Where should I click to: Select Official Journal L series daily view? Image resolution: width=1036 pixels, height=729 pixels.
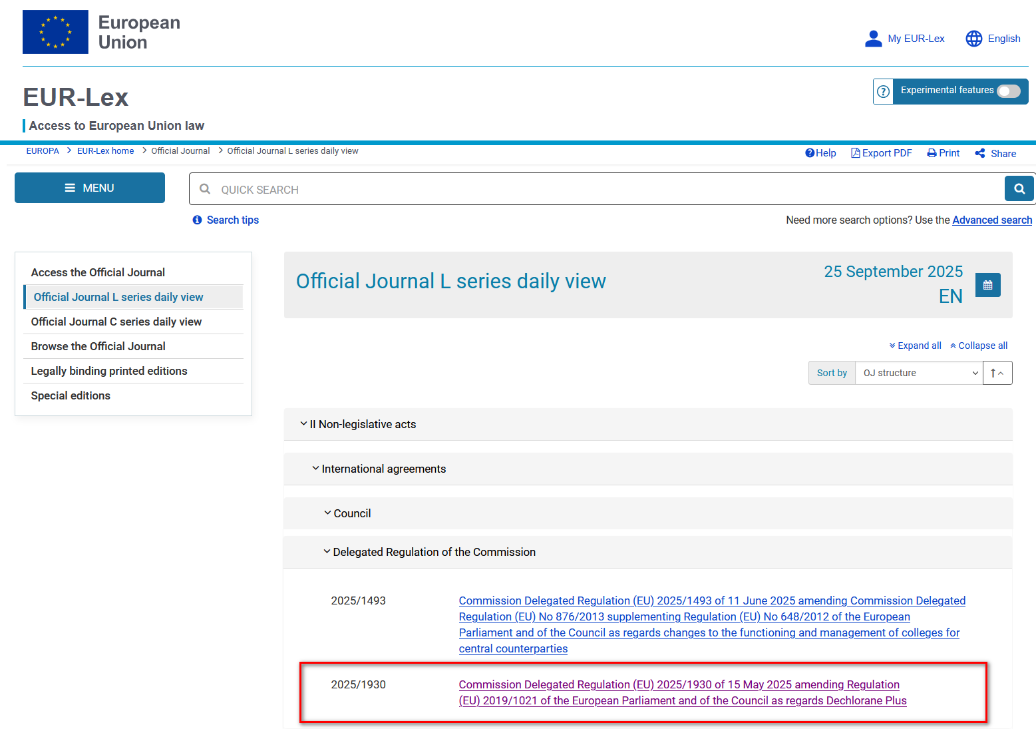[x=134, y=297]
